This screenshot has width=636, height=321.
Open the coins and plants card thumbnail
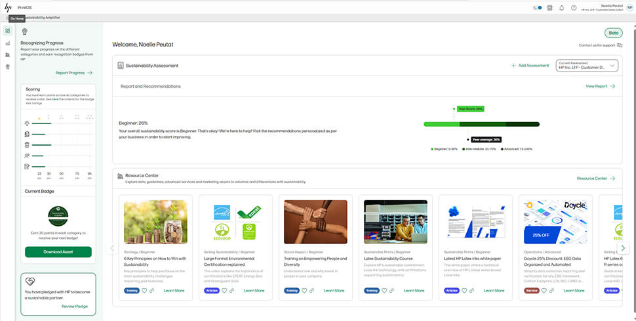pyautogui.click(x=156, y=222)
